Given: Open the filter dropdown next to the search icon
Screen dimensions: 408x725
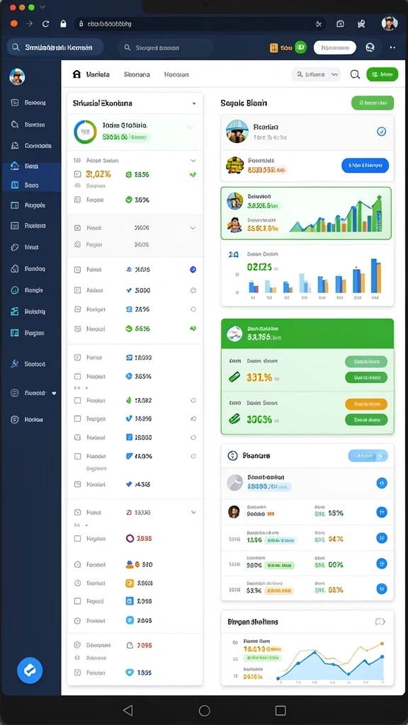Looking at the screenshot, I should (316, 74).
